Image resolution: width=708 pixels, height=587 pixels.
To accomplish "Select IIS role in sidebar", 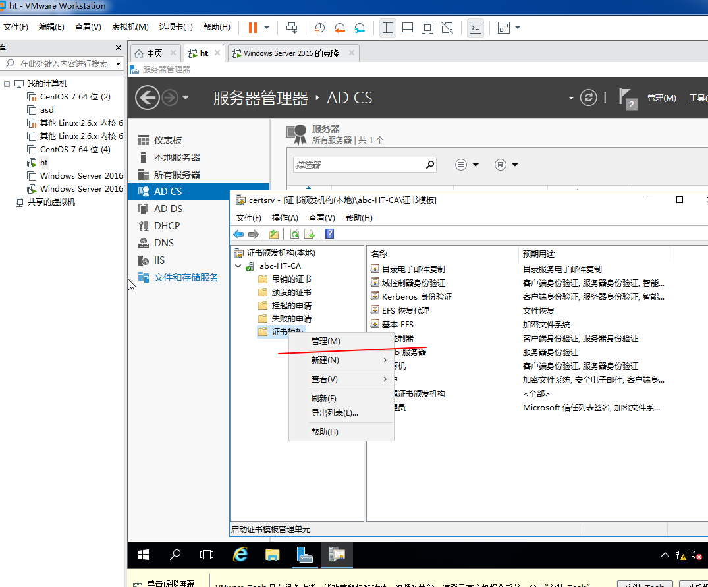I will pyautogui.click(x=178, y=260).
